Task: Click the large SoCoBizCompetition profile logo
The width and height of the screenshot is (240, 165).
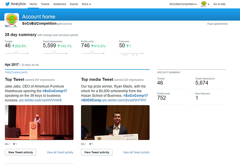Action: 11,20
